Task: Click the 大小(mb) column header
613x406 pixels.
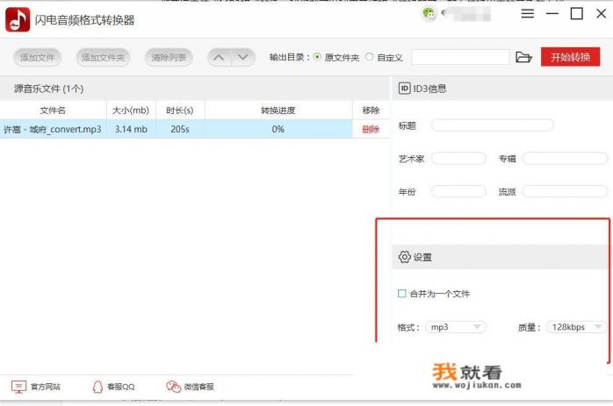Action: click(x=131, y=110)
